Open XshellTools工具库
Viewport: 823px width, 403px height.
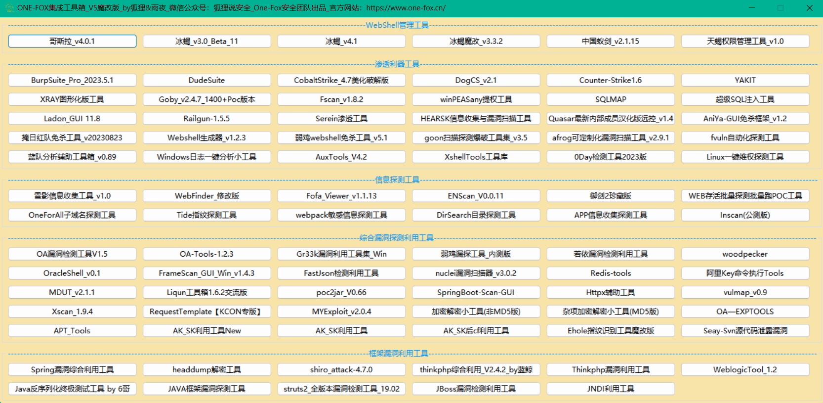click(476, 157)
